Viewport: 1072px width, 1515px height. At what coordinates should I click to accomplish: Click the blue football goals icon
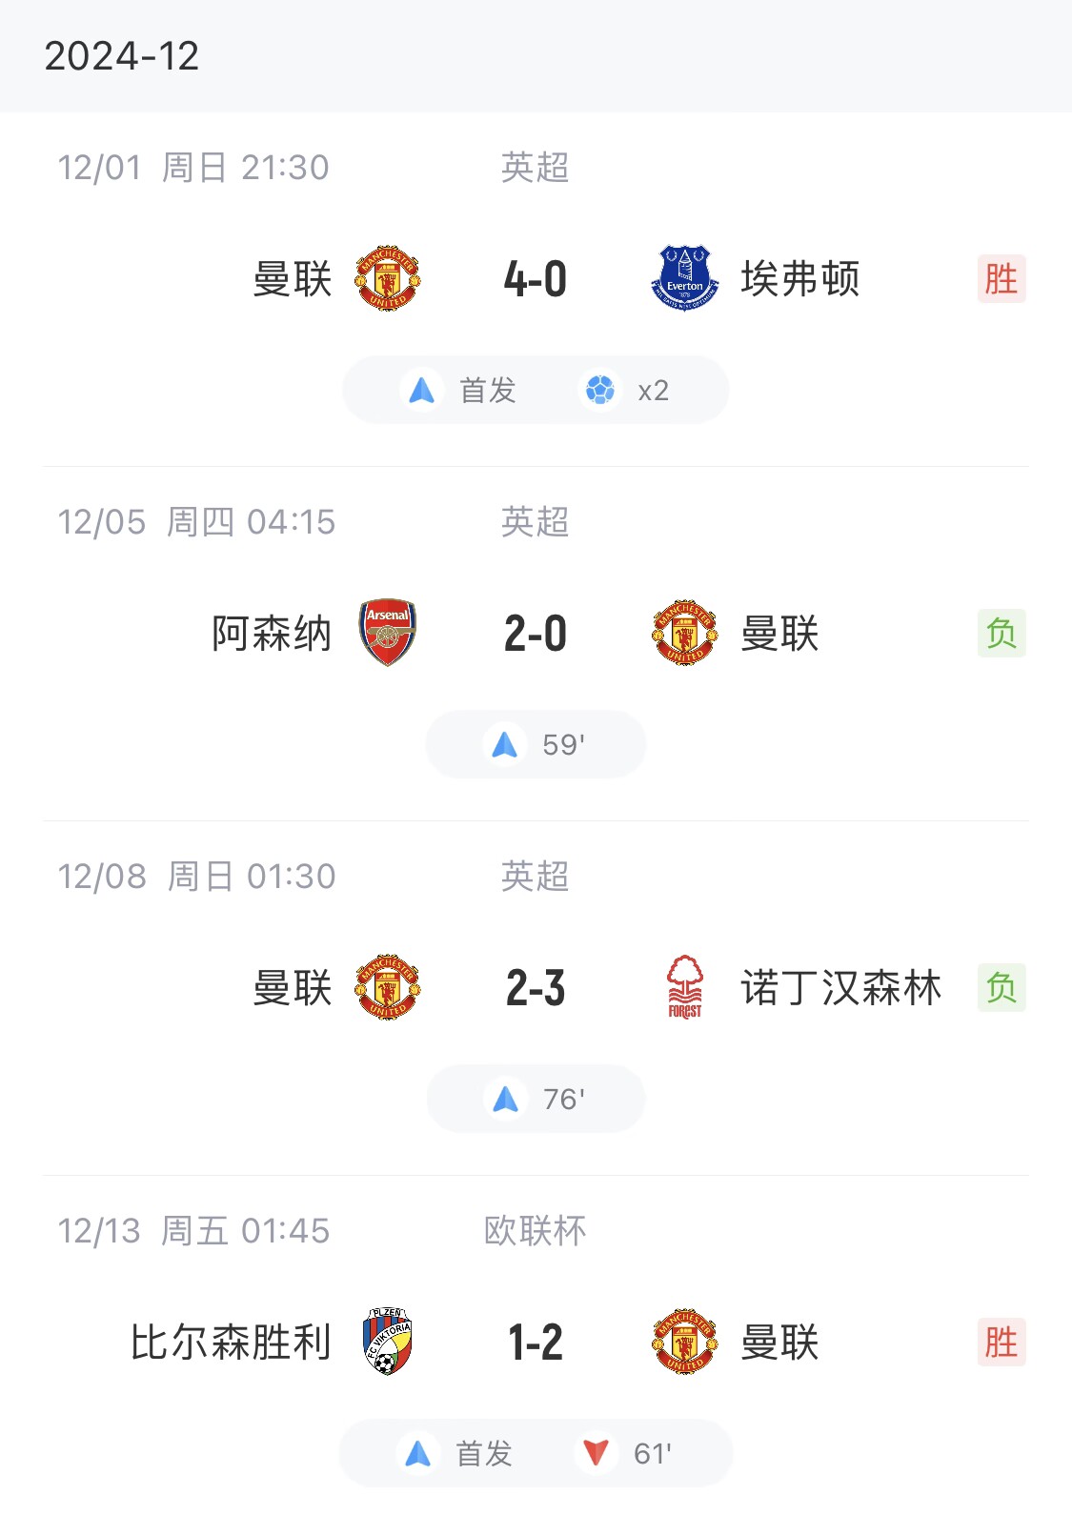coord(600,391)
